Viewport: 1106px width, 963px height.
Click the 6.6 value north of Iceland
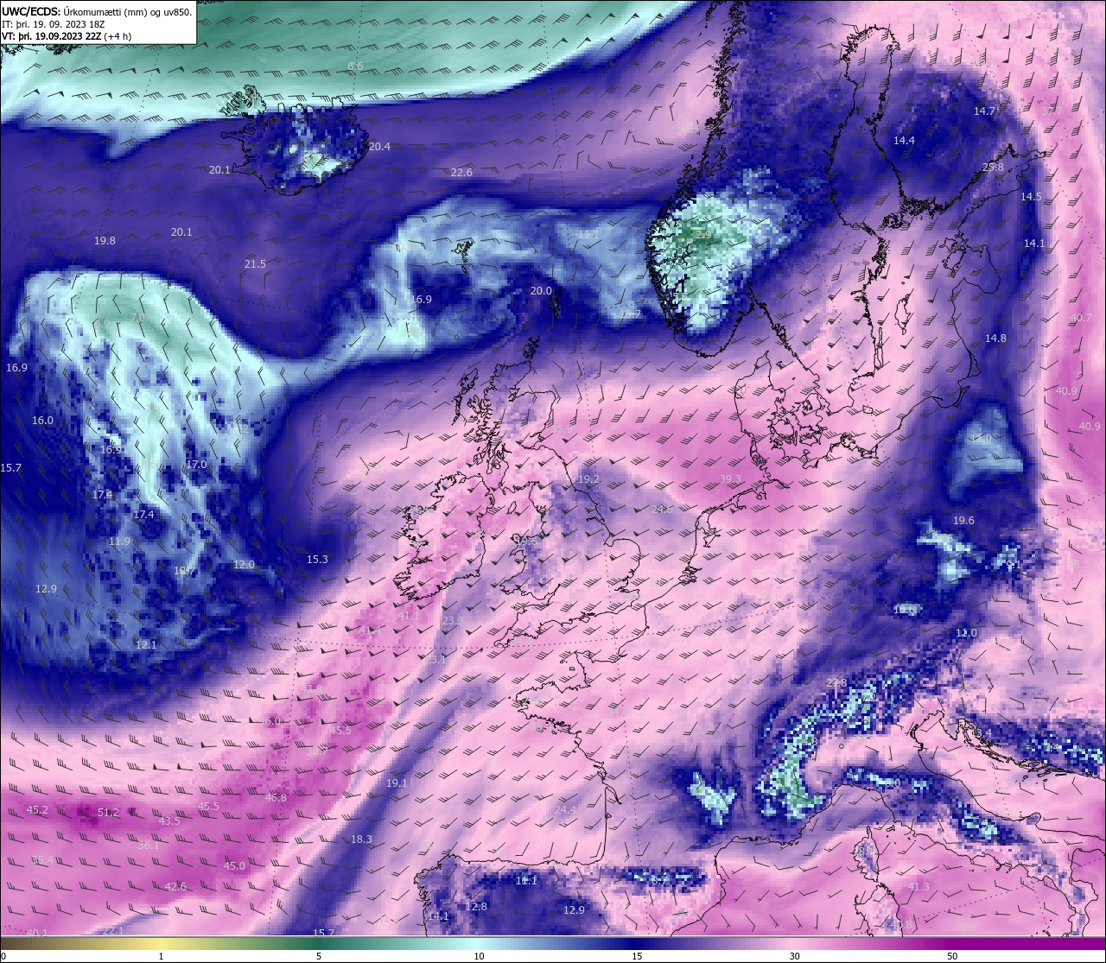[355, 67]
